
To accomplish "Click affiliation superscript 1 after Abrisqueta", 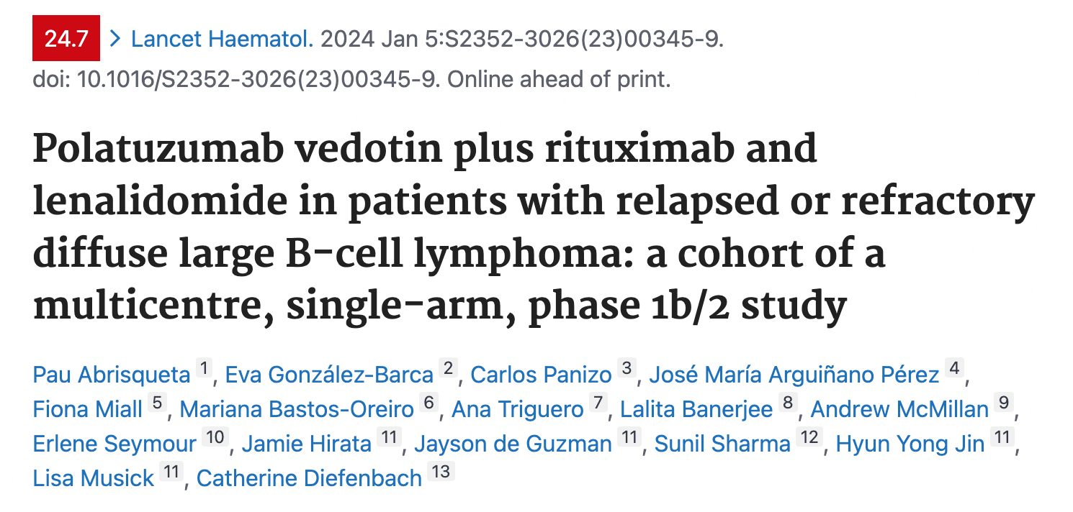I will (205, 369).
